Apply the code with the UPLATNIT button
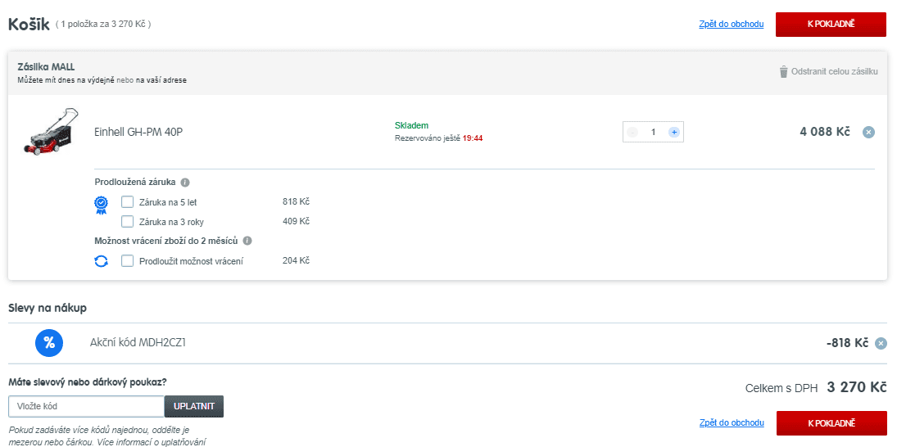The image size is (897, 447). pyautogui.click(x=193, y=406)
